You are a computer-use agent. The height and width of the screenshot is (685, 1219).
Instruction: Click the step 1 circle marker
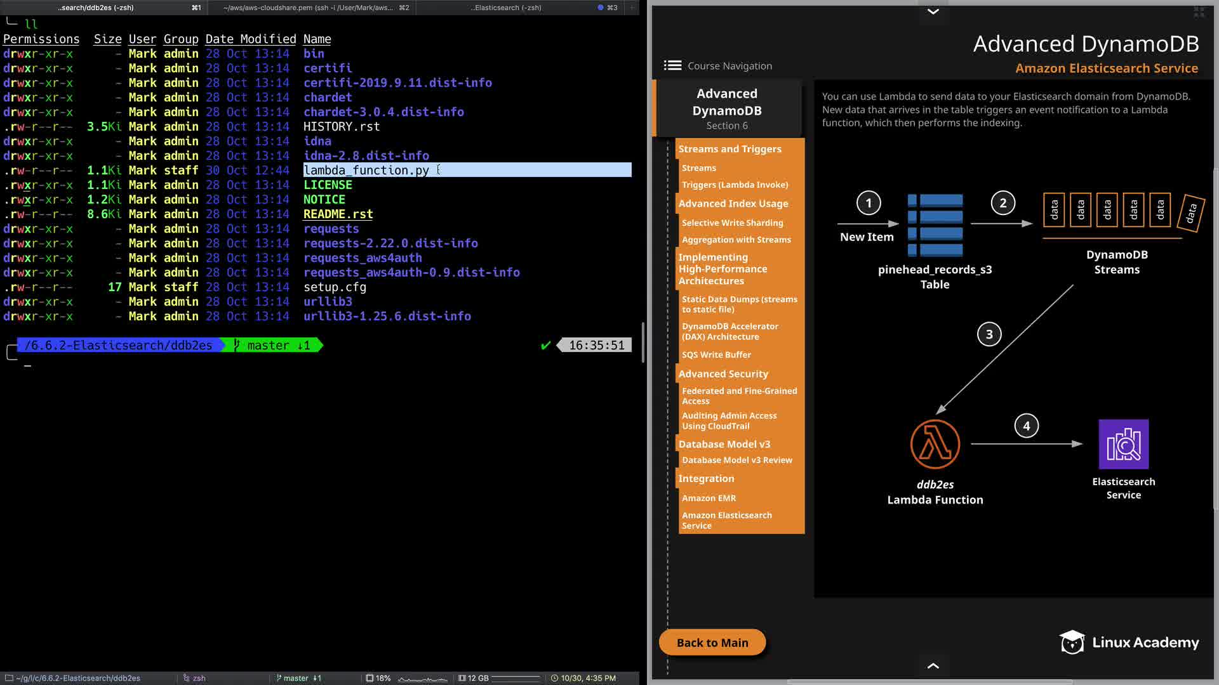869,203
